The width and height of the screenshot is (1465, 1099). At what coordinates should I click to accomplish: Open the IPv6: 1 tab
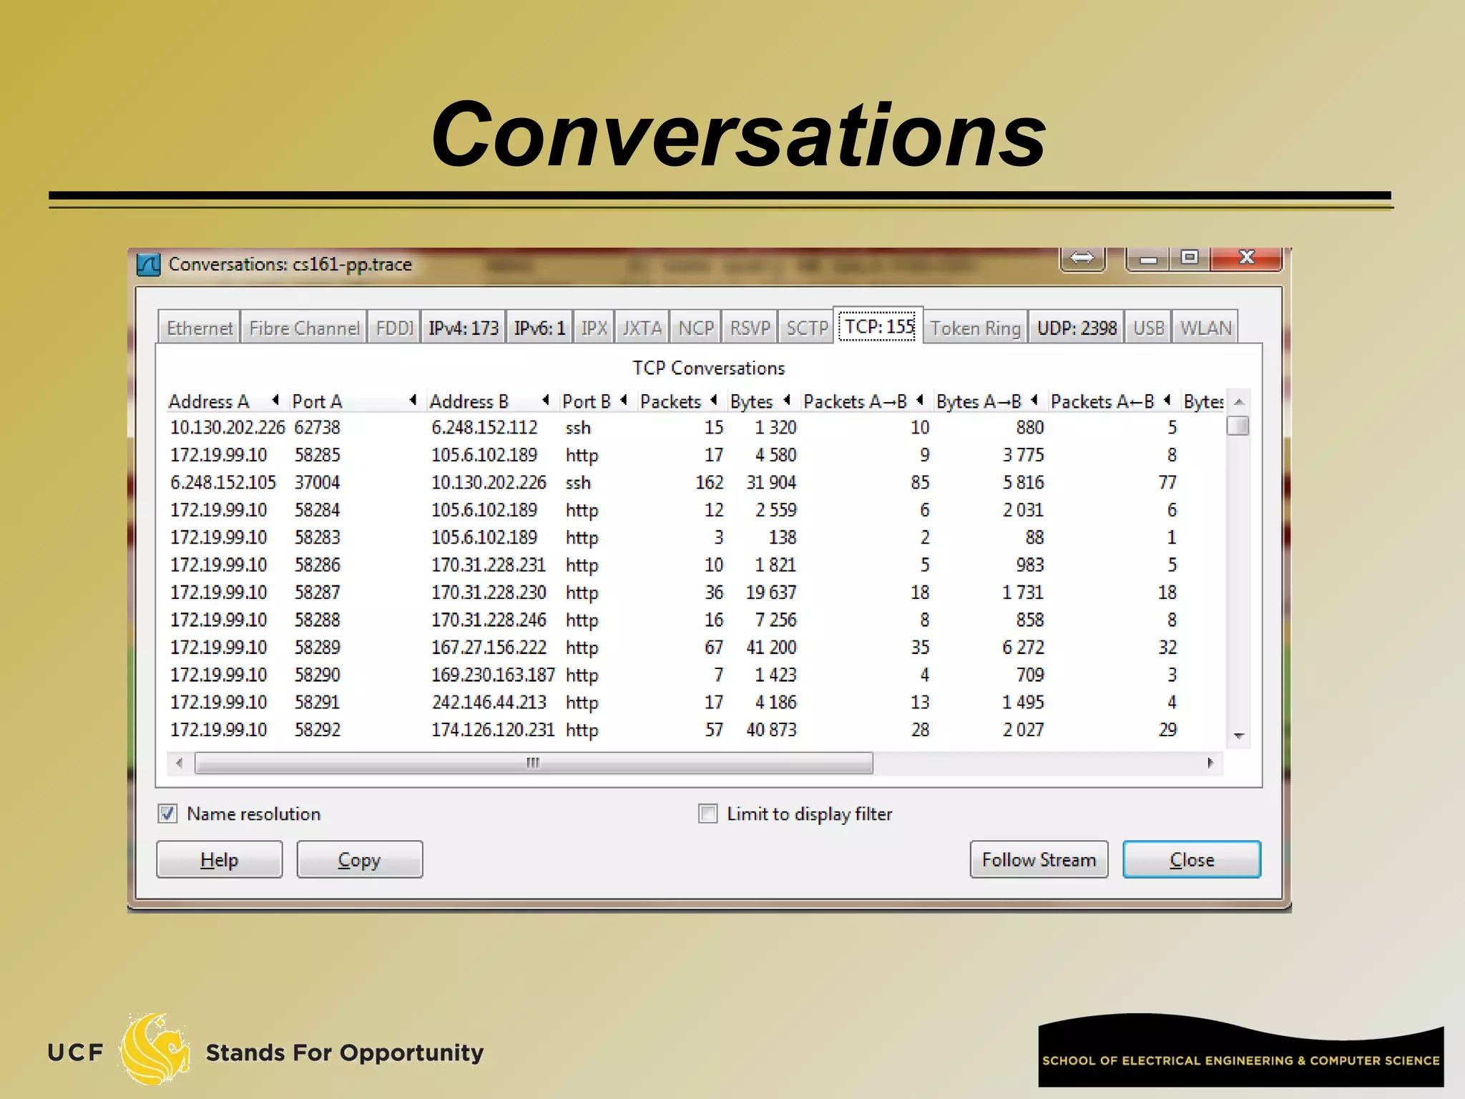[539, 328]
